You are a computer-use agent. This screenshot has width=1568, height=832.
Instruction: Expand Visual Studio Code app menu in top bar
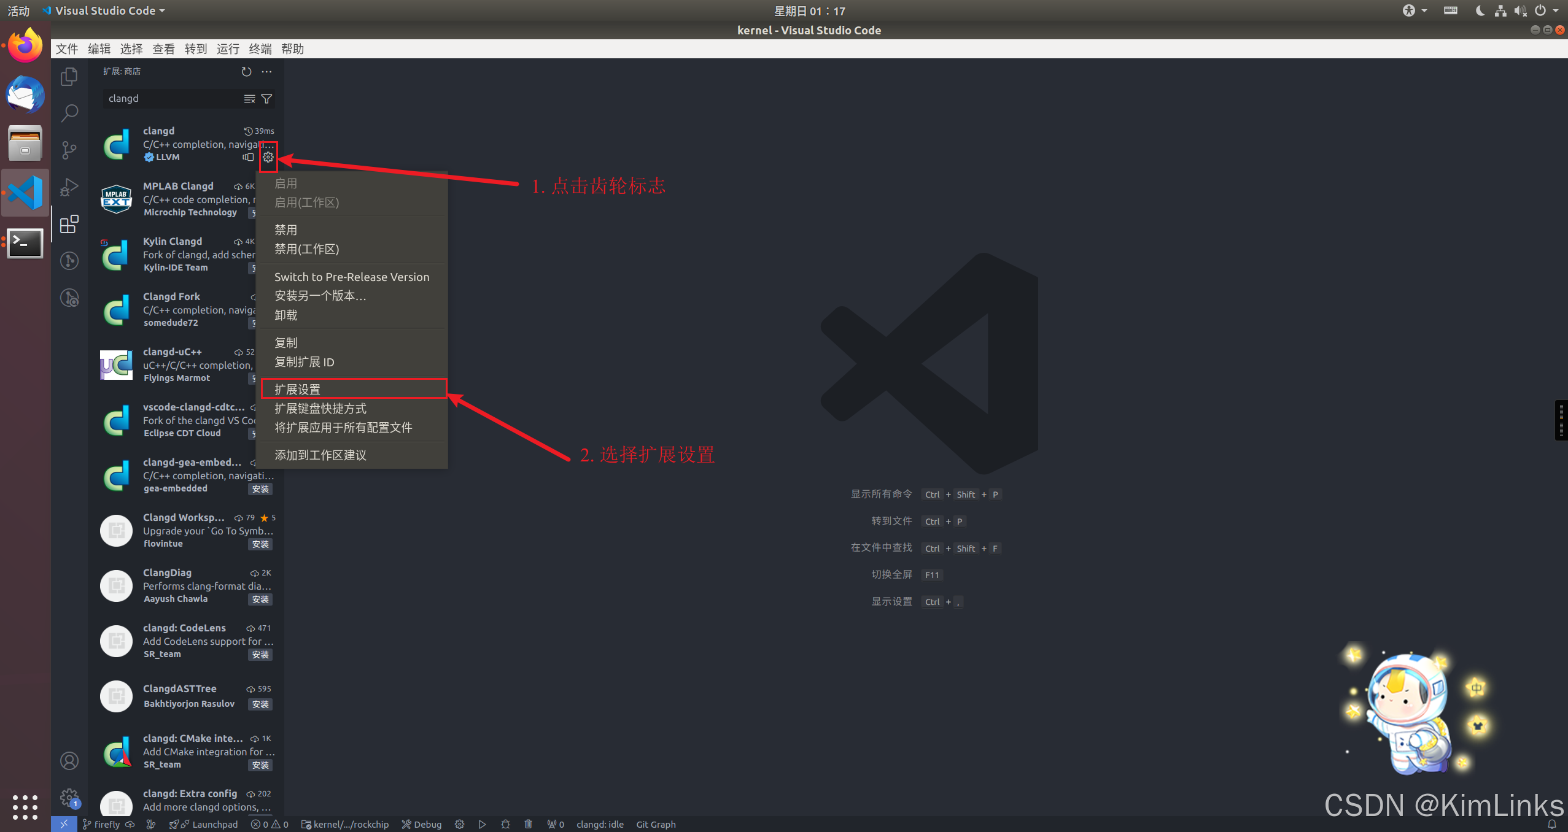click(x=104, y=11)
